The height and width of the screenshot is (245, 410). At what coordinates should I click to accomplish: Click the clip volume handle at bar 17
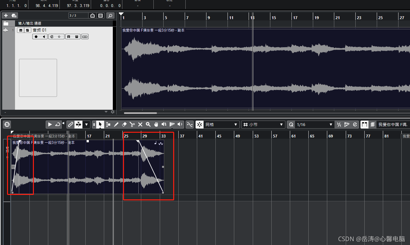pyautogui.click(x=88, y=141)
